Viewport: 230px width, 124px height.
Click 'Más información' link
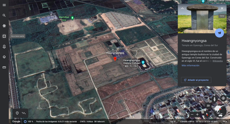pos(190,65)
